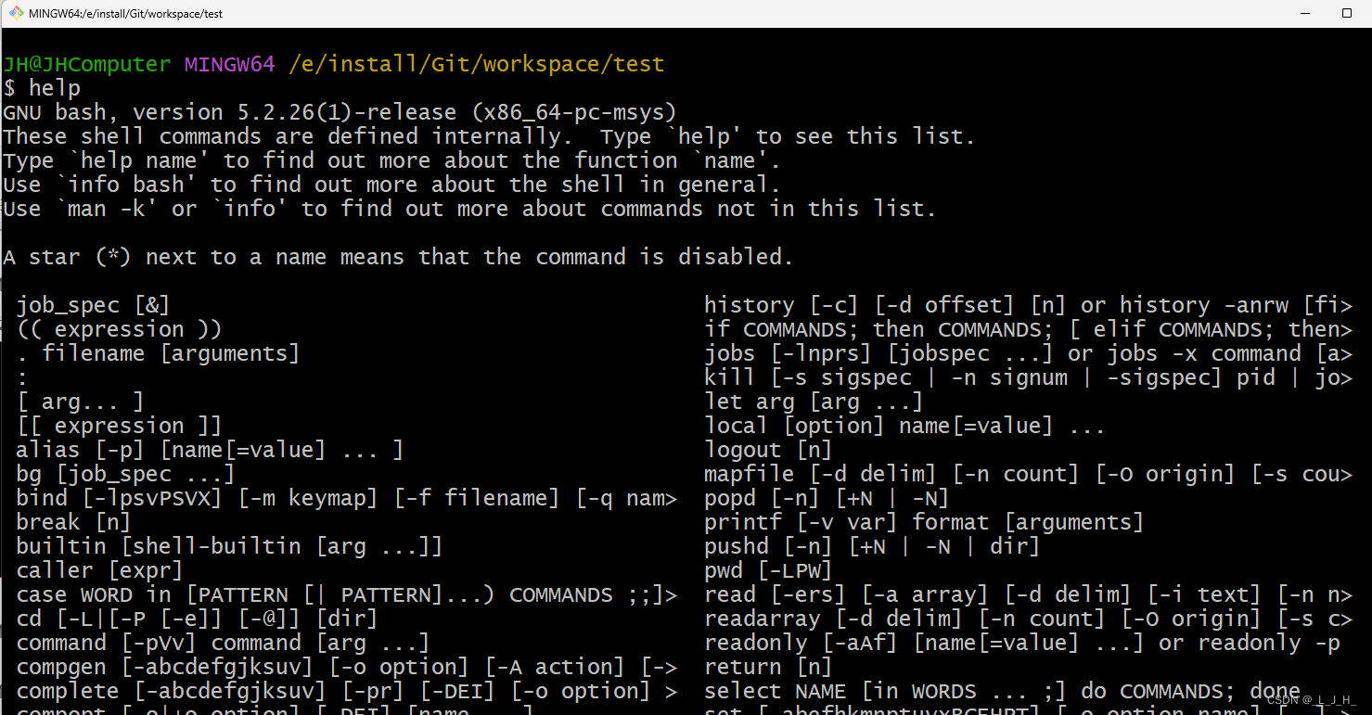Viewport: 1372px width, 715px height.
Task: Click the 'readarray [-d delim]' entry
Action: [x=1028, y=619]
